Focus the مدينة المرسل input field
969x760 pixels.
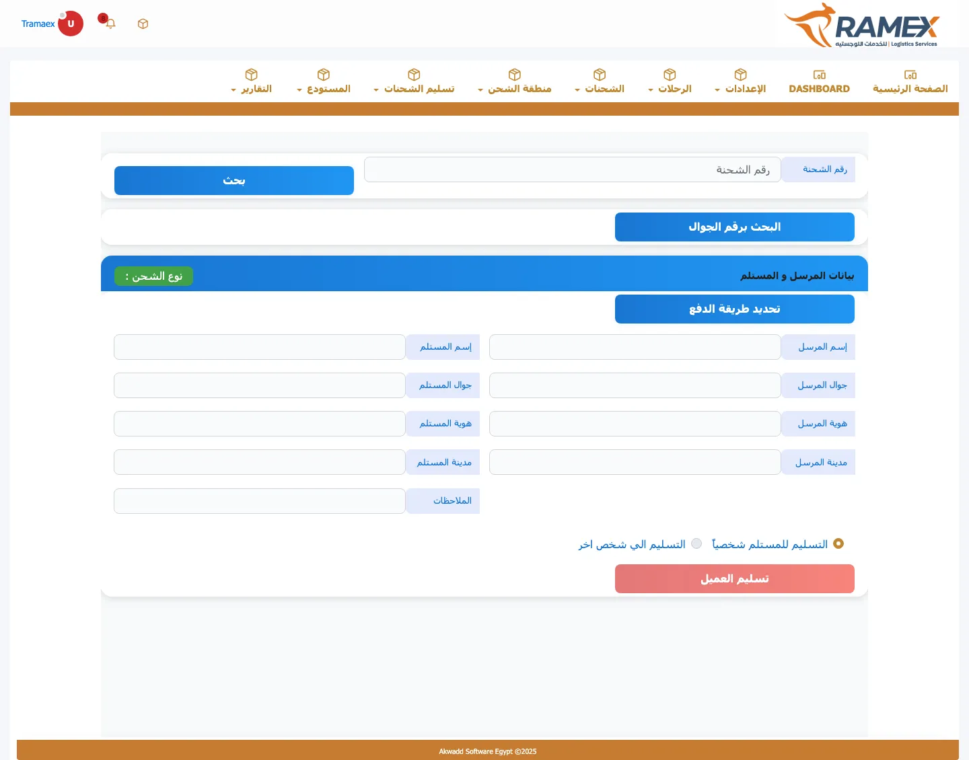pos(635,462)
